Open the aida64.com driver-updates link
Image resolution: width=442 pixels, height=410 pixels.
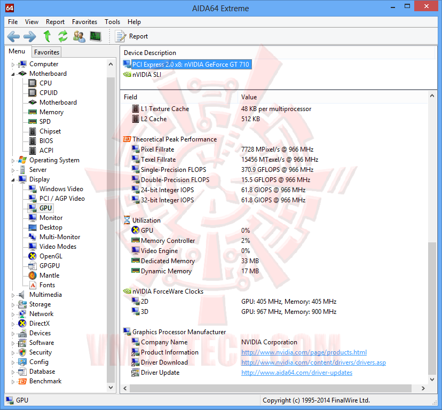[x=297, y=373]
